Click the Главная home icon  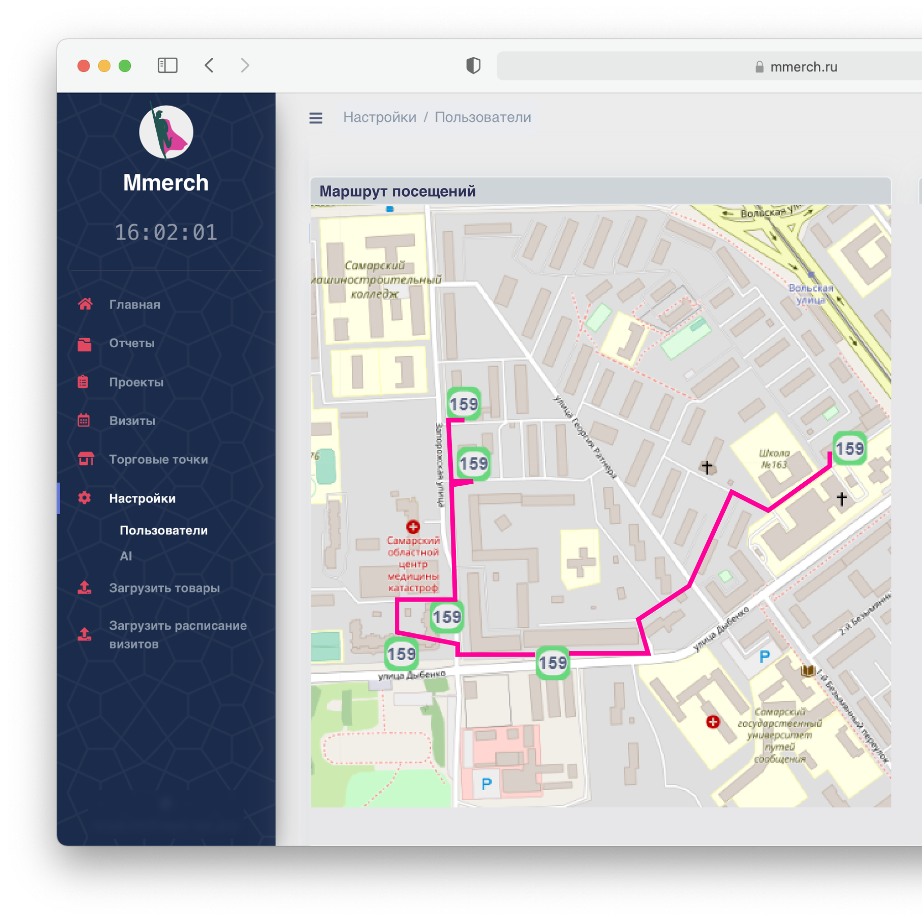85,304
